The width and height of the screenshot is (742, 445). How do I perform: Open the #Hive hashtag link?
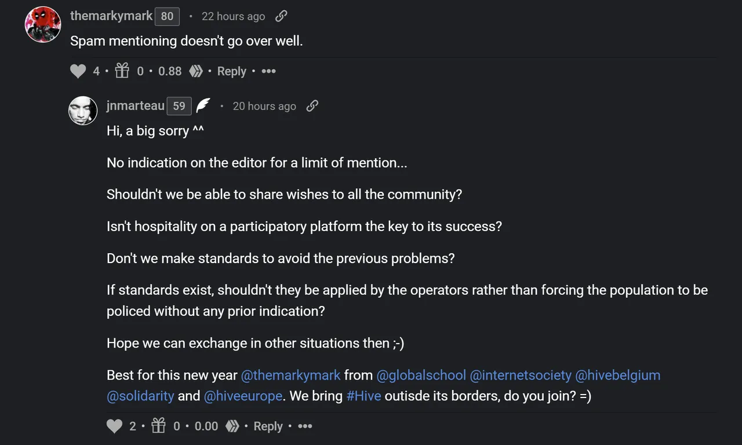[x=363, y=396]
